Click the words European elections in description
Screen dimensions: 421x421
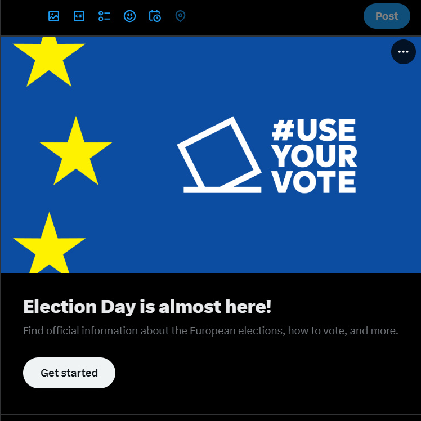[x=238, y=331]
